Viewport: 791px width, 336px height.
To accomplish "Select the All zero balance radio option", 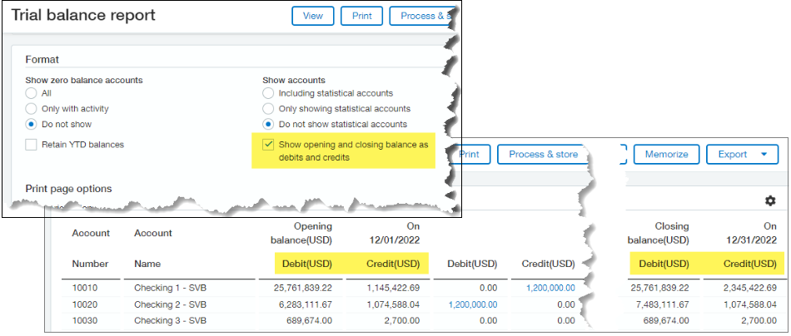I will pos(32,93).
